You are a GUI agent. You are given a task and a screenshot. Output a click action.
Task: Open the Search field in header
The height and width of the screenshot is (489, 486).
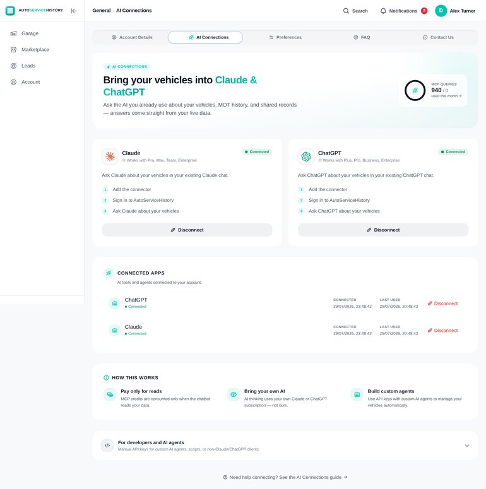(x=355, y=11)
